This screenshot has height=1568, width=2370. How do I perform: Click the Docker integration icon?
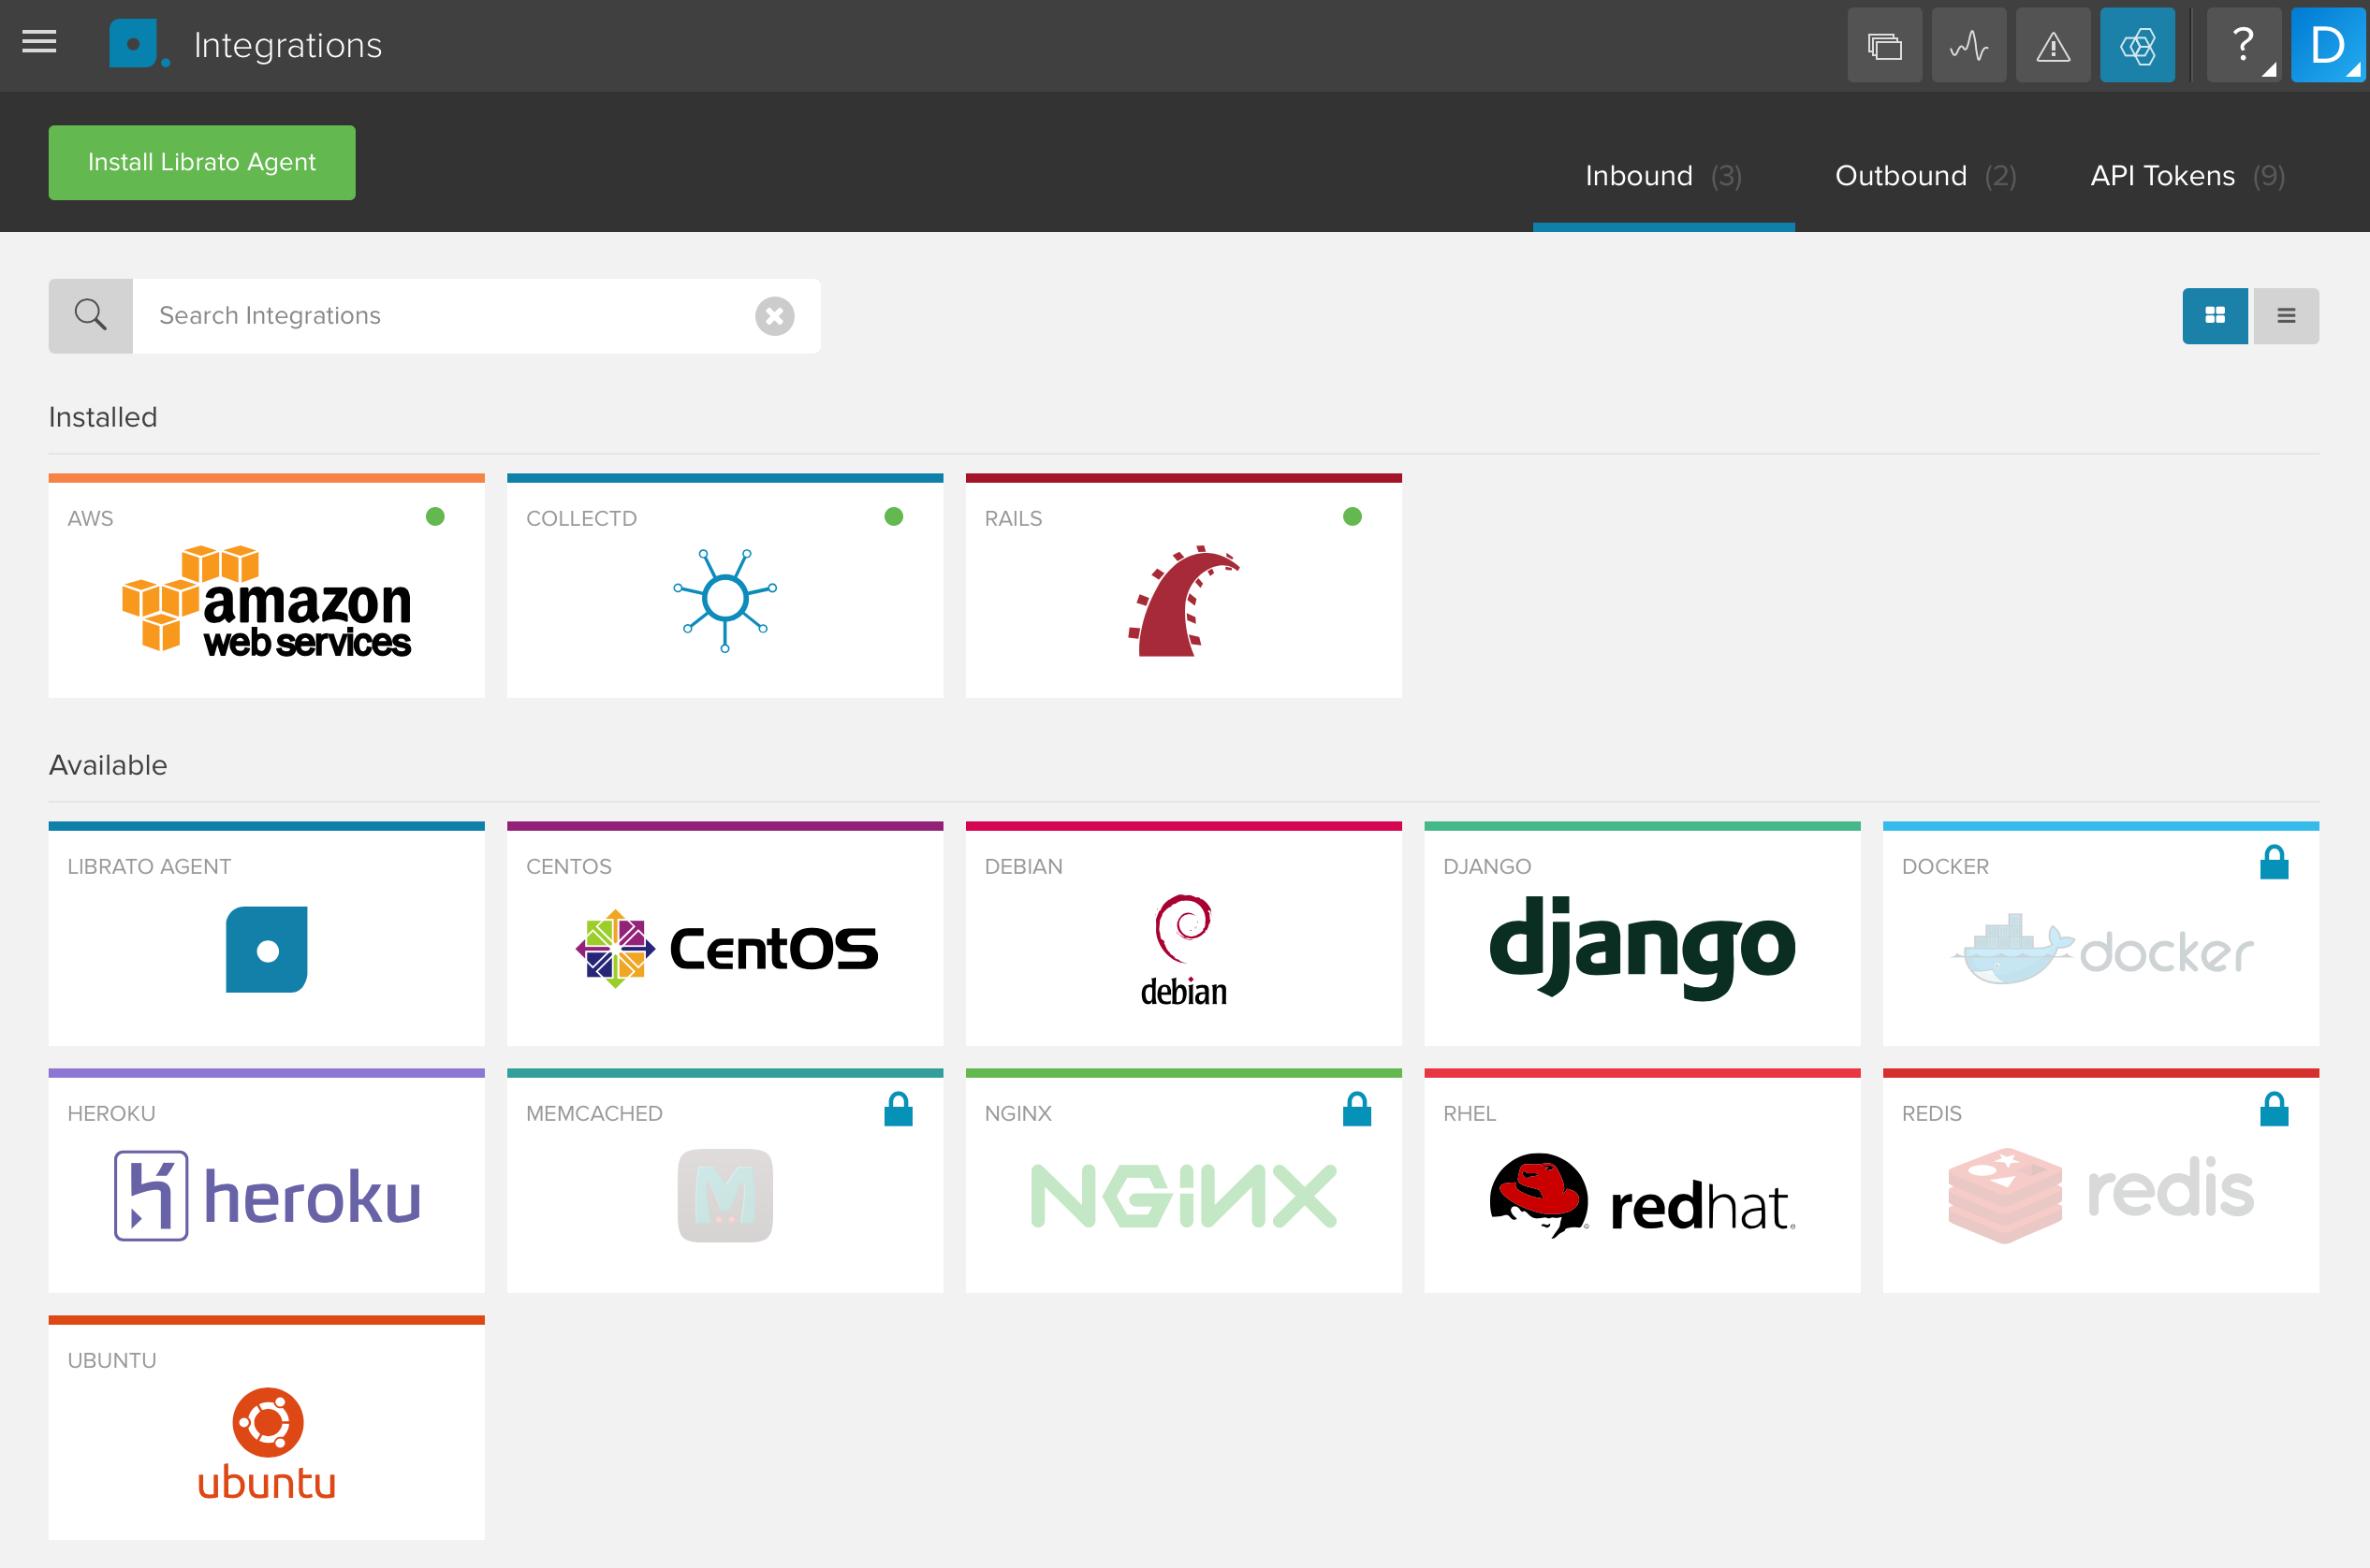coord(2100,945)
